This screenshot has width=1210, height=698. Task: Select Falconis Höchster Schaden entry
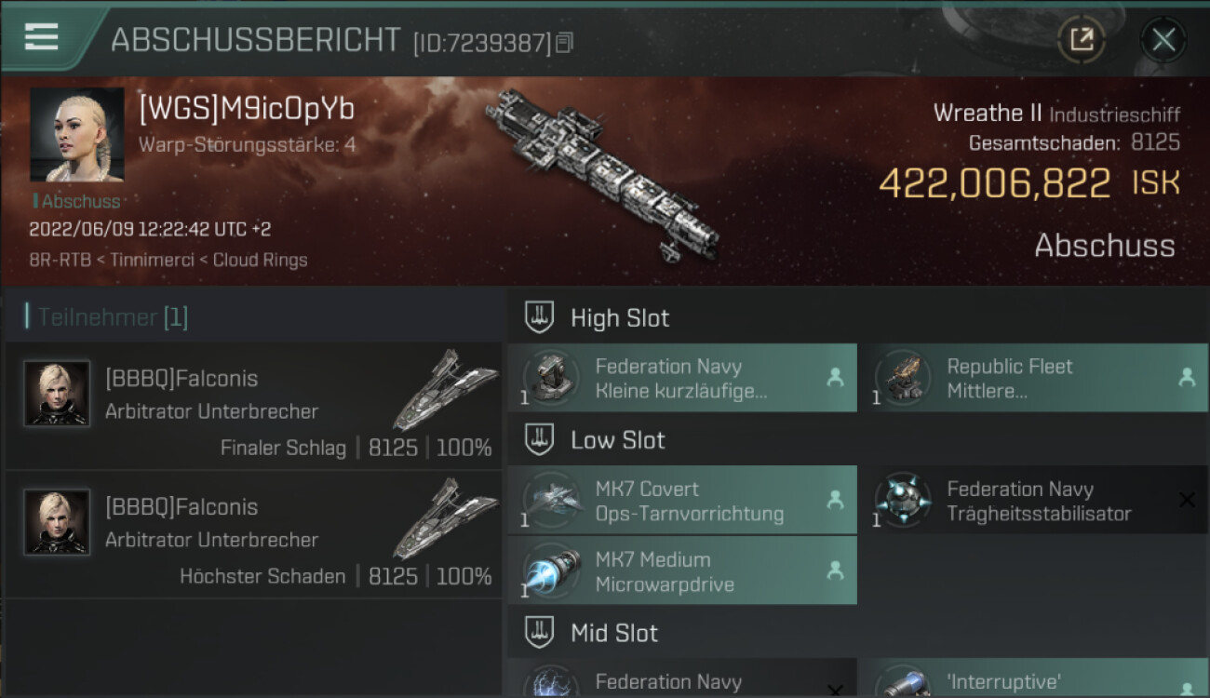click(253, 535)
